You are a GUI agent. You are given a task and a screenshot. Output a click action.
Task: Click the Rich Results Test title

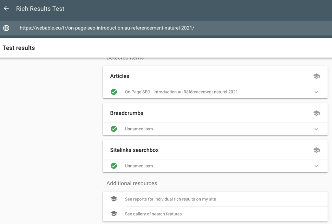(40, 9)
